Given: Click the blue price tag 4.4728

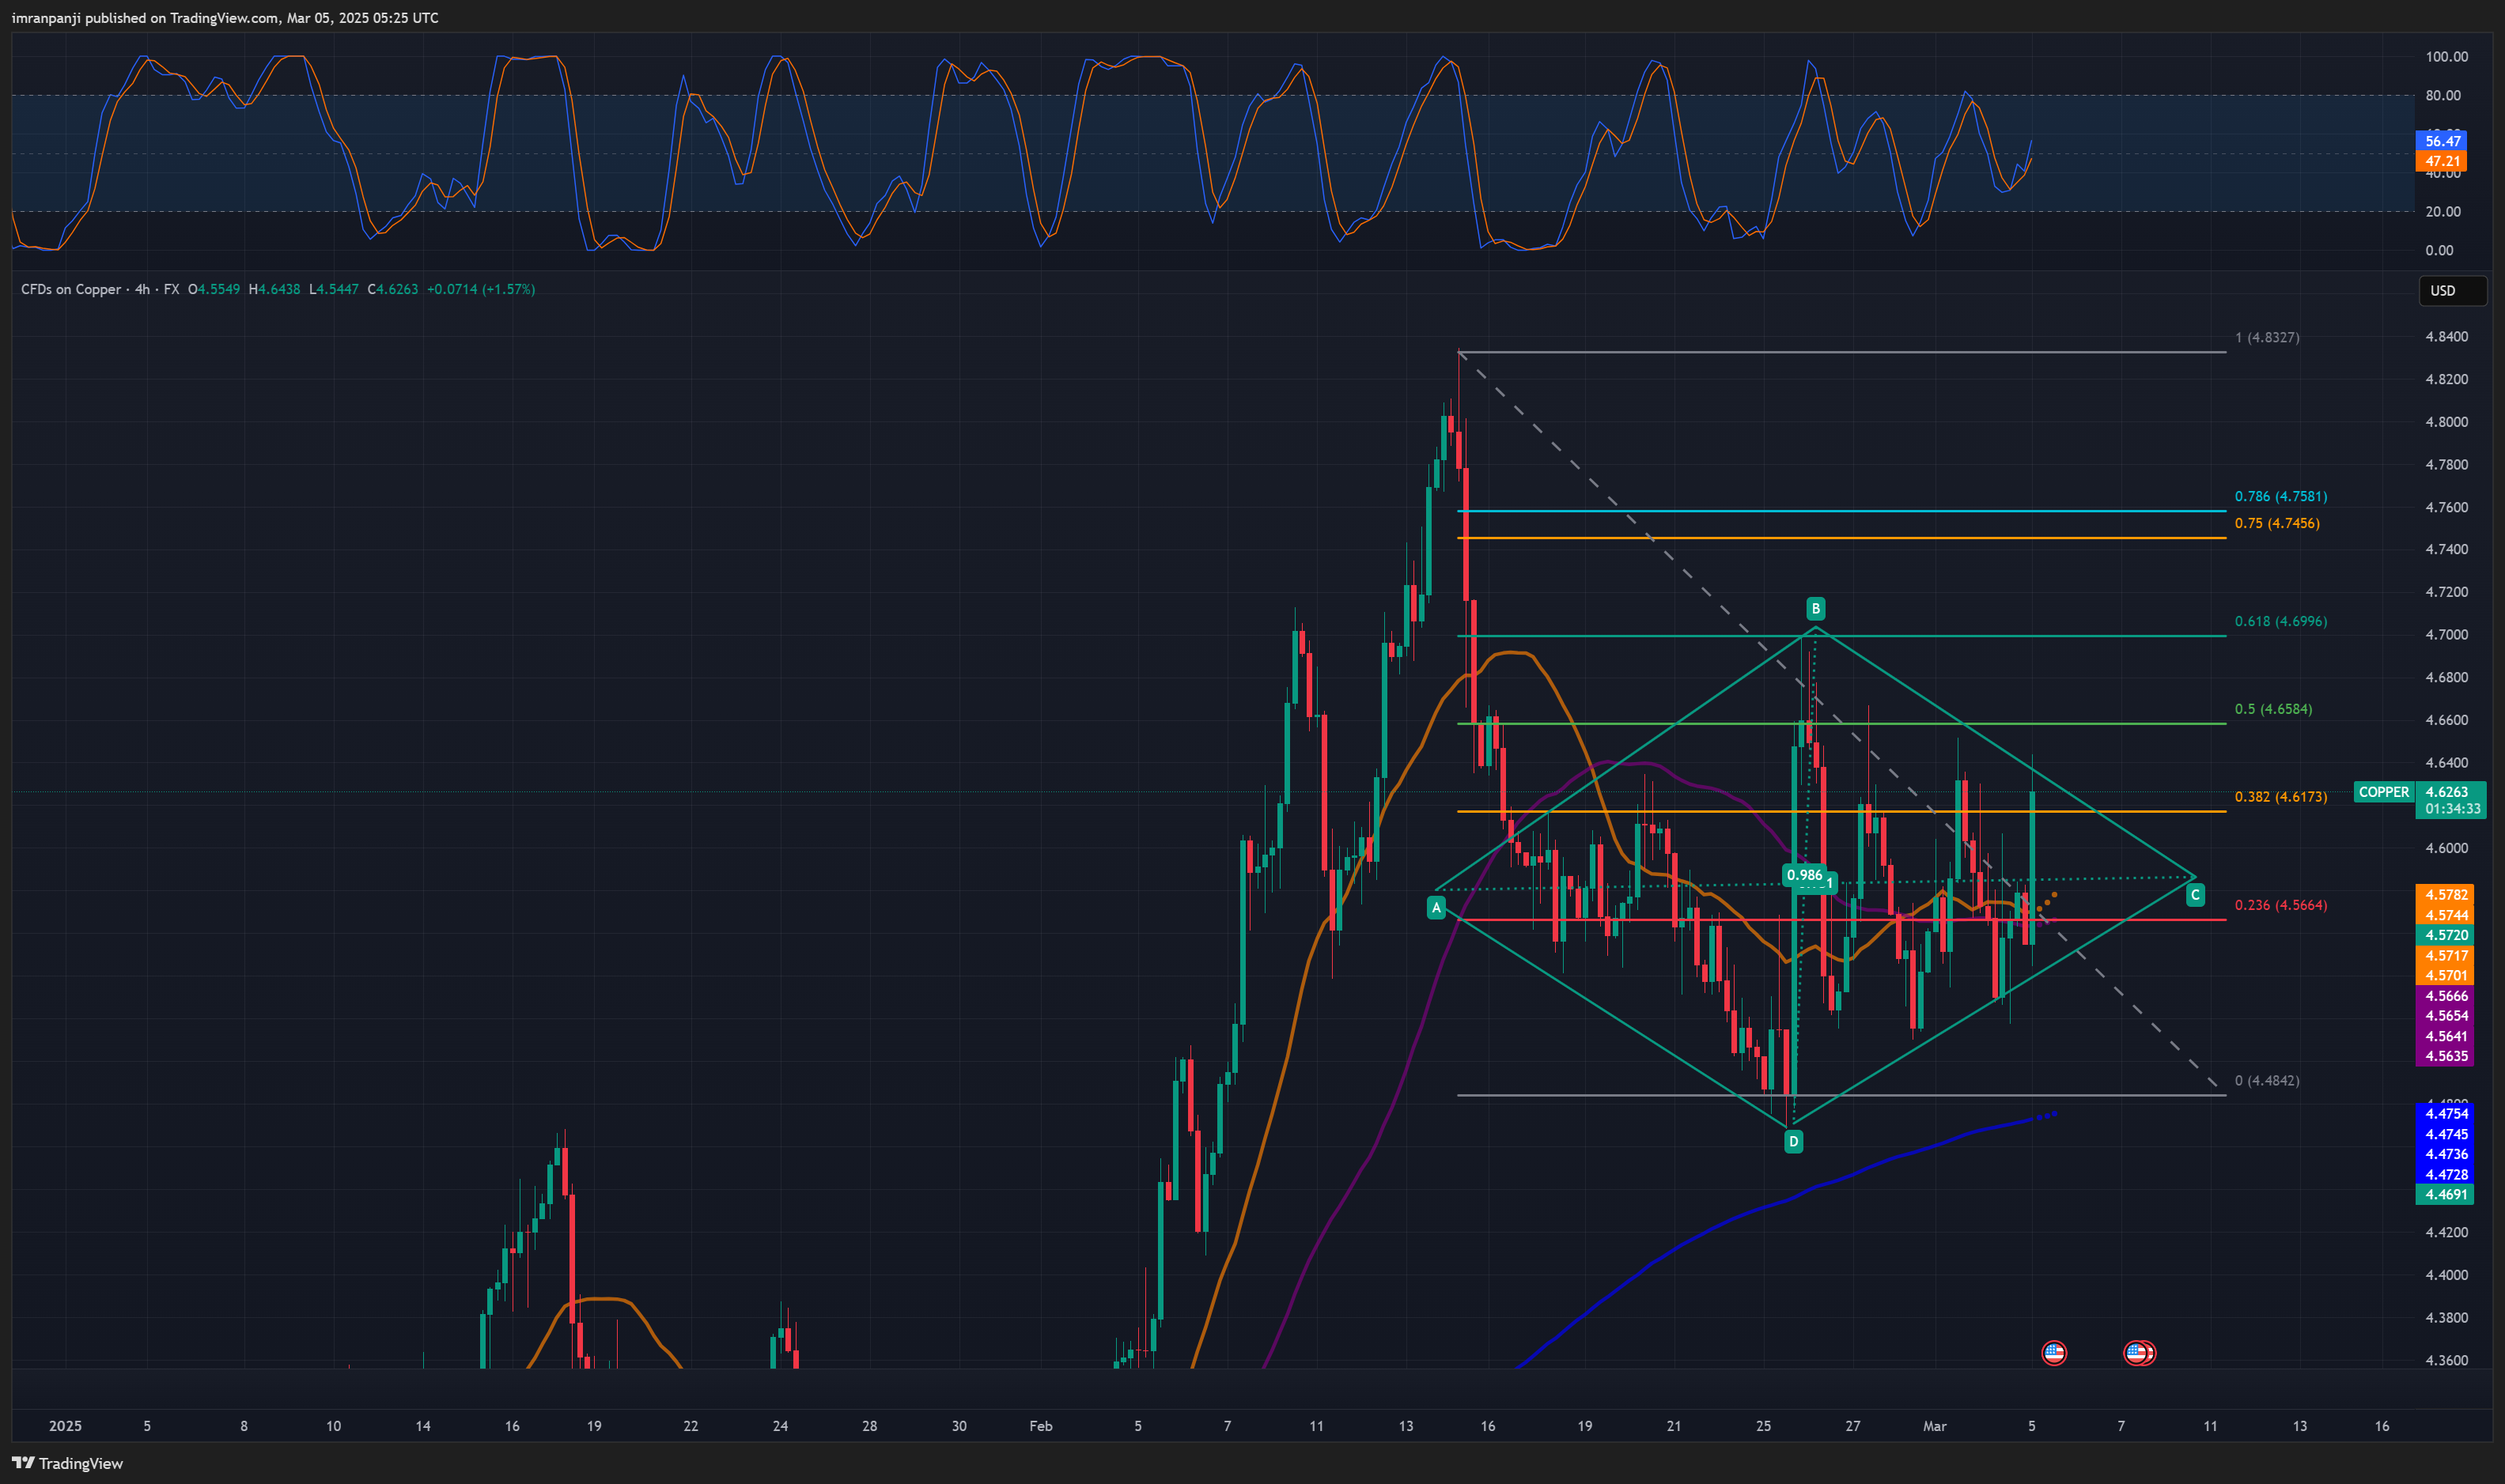Looking at the screenshot, I should coord(2445,1174).
